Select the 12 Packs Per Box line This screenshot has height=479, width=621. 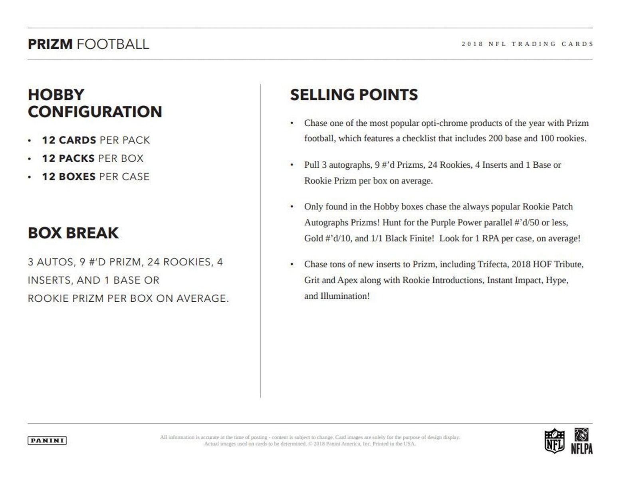pos(93,158)
